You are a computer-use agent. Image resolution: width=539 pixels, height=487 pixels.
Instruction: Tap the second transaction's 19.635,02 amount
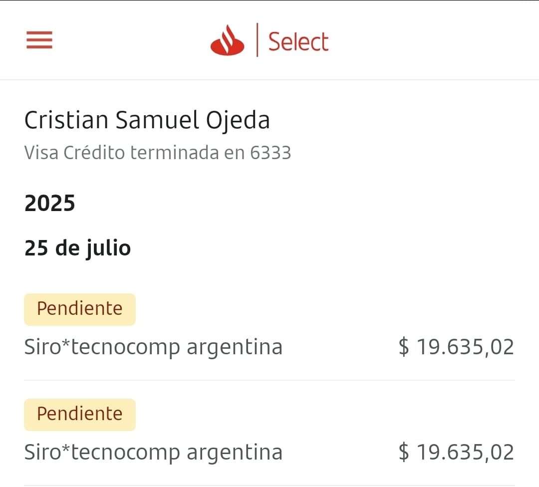click(x=465, y=452)
